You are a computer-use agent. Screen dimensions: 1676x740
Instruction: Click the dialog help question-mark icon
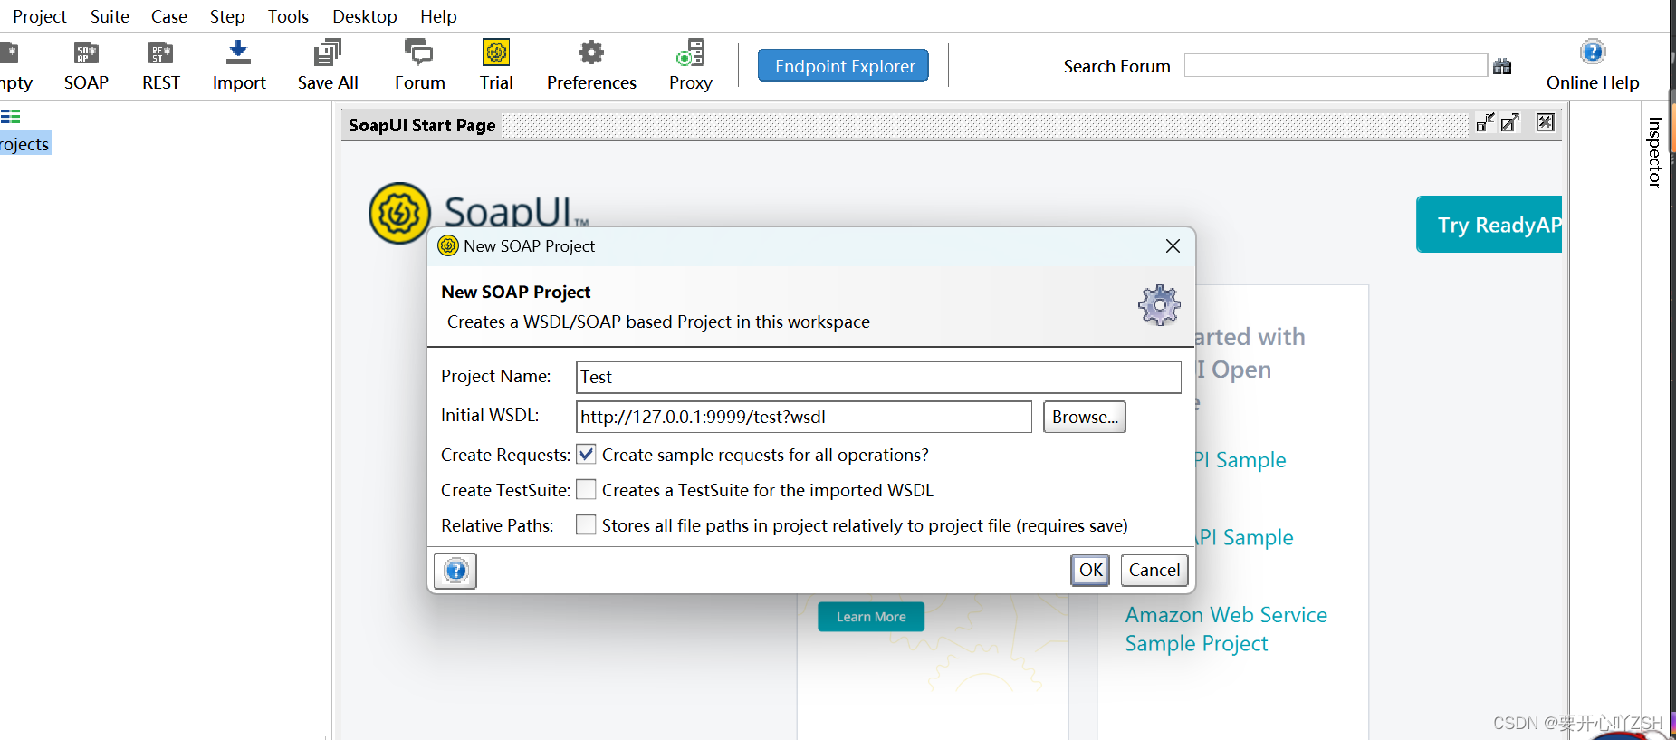click(455, 571)
